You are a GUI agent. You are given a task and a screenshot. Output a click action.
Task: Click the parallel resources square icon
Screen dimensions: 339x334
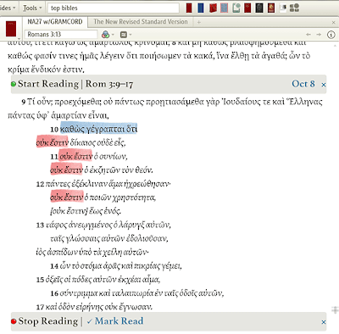click(x=124, y=35)
